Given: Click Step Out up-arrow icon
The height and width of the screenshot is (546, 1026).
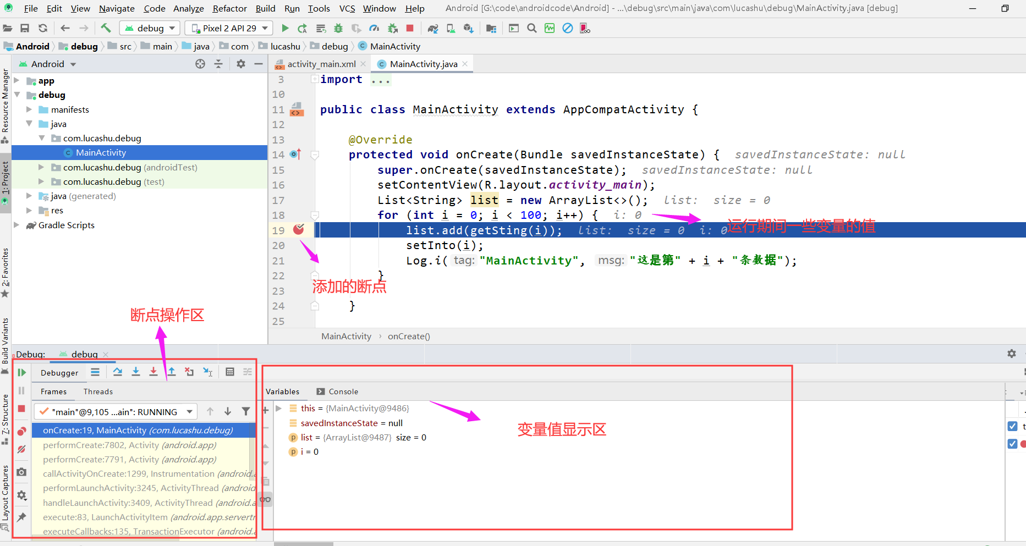Looking at the screenshot, I should click(x=172, y=372).
